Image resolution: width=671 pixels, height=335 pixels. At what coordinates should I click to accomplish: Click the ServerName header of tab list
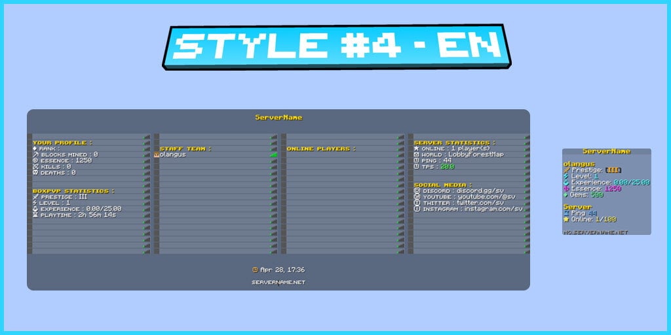278,117
